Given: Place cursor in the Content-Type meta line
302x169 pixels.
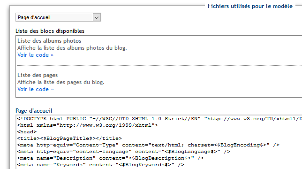Looking at the screenshot, I should pyautogui.click(x=148, y=145).
